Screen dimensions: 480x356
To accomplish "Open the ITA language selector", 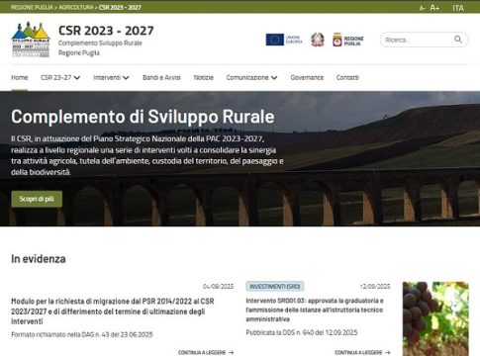I will click(x=458, y=8).
